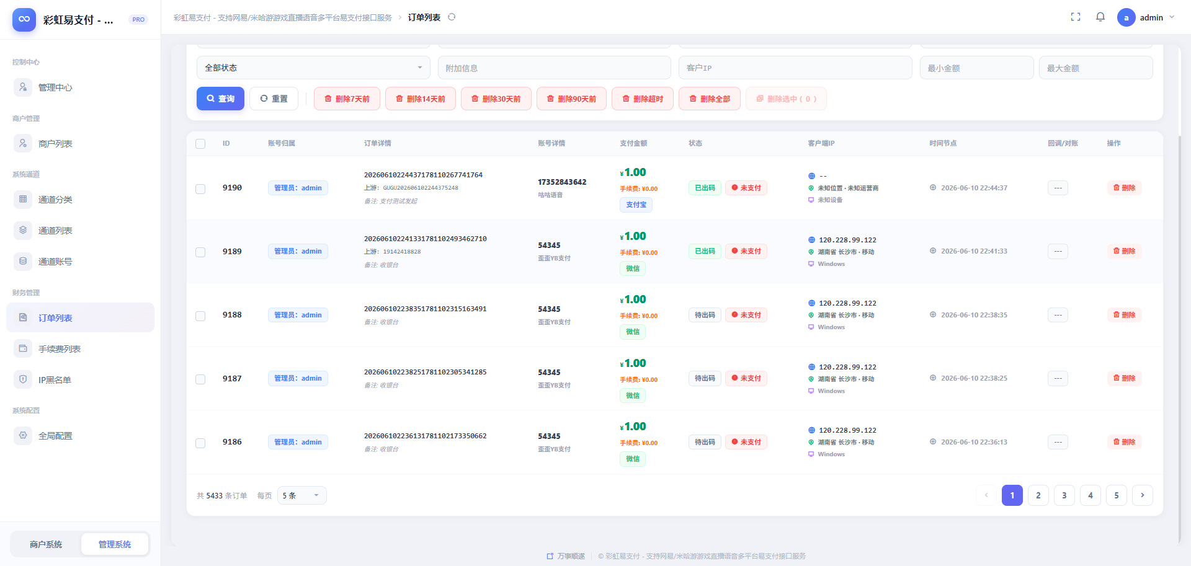Click next page arrow in pagination

tap(1143, 495)
